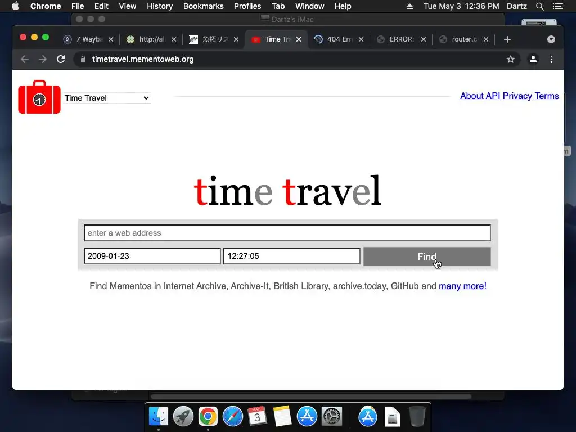Open a new tab with the plus icon
The width and height of the screenshot is (576, 432).
507,39
